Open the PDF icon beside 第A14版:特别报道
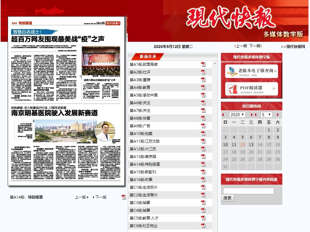This screenshot has width=310, height=232. (x=203, y=164)
